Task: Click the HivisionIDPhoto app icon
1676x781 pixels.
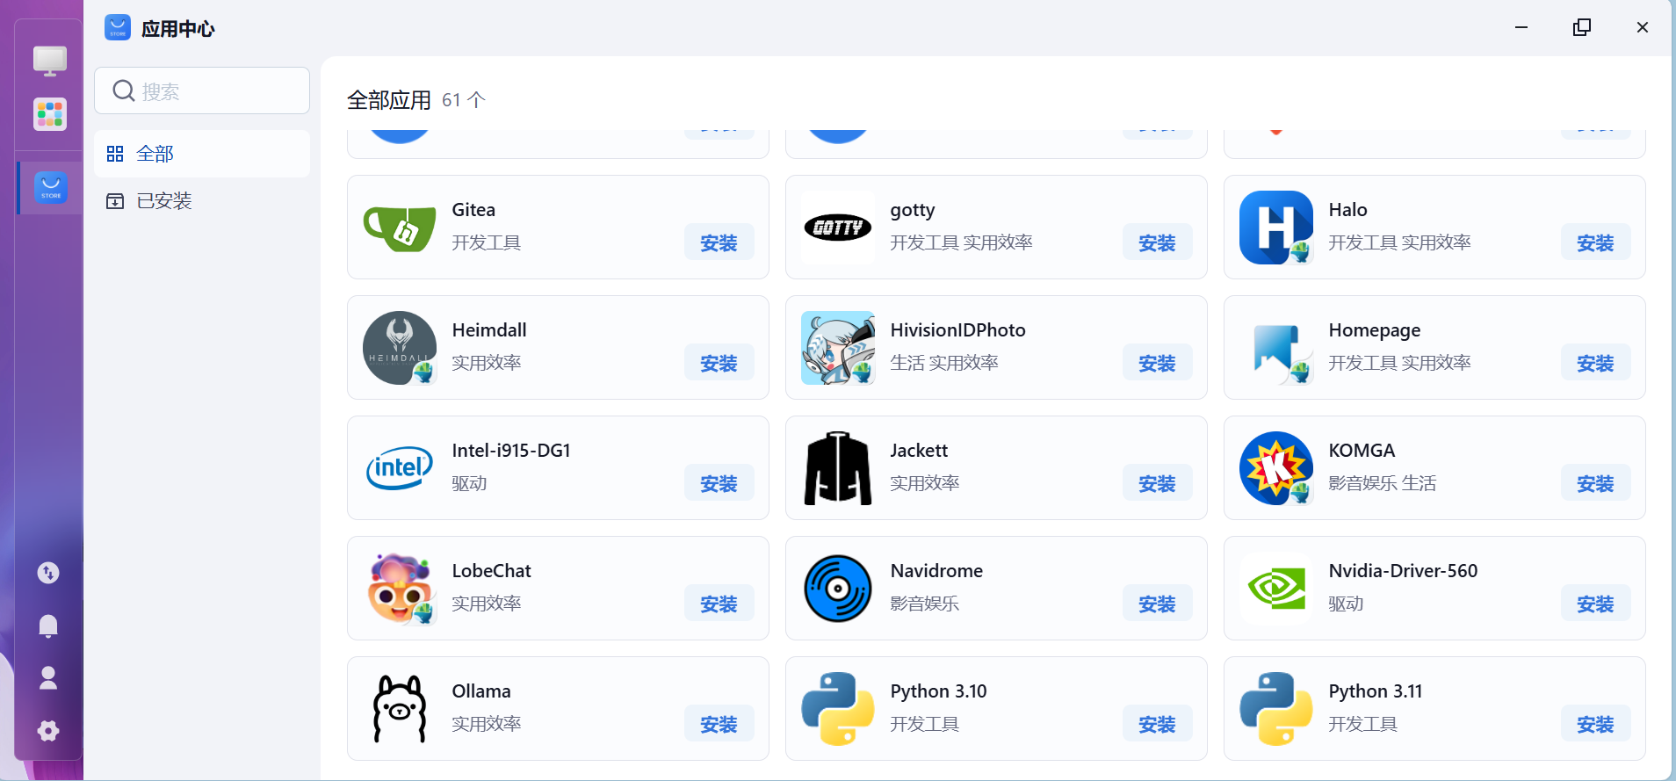Action: coord(838,348)
